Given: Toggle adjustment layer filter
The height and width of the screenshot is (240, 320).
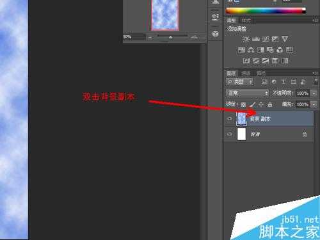Looking at the screenshot, I should tap(274, 82).
